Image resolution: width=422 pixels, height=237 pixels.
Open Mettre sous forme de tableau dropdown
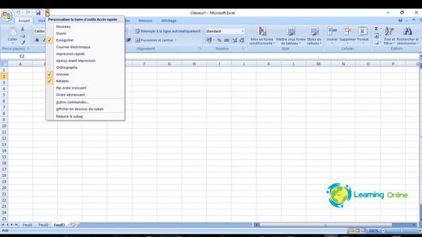(x=291, y=36)
